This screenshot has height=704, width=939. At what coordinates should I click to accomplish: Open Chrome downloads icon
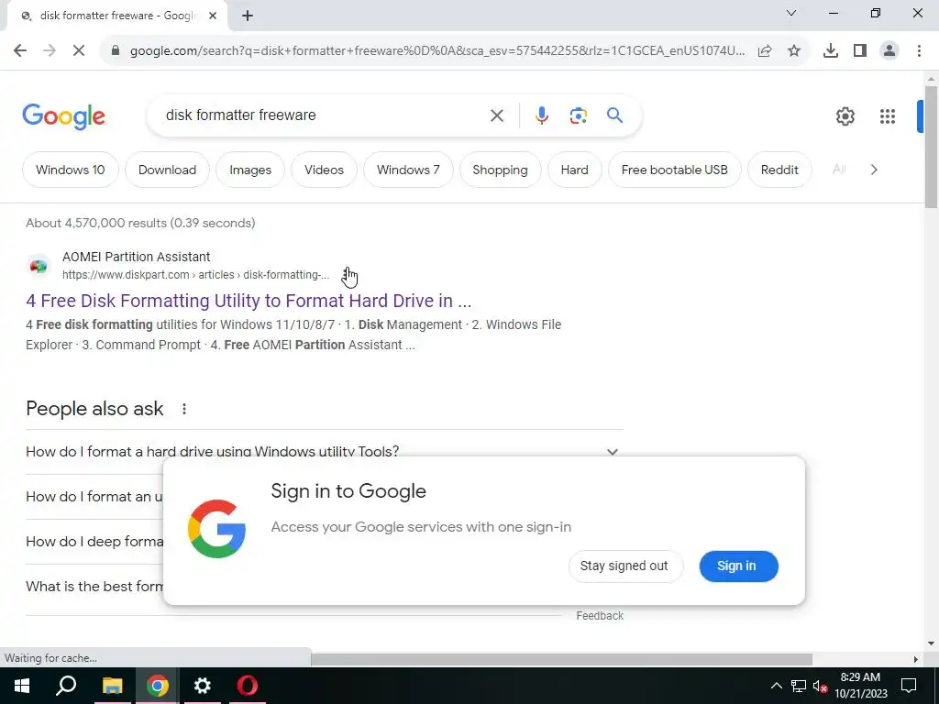coord(831,51)
